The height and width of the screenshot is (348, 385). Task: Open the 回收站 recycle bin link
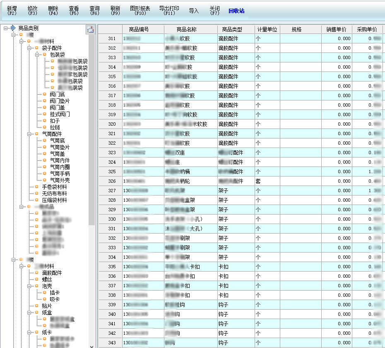pyautogui.click(x=236, y=11)
